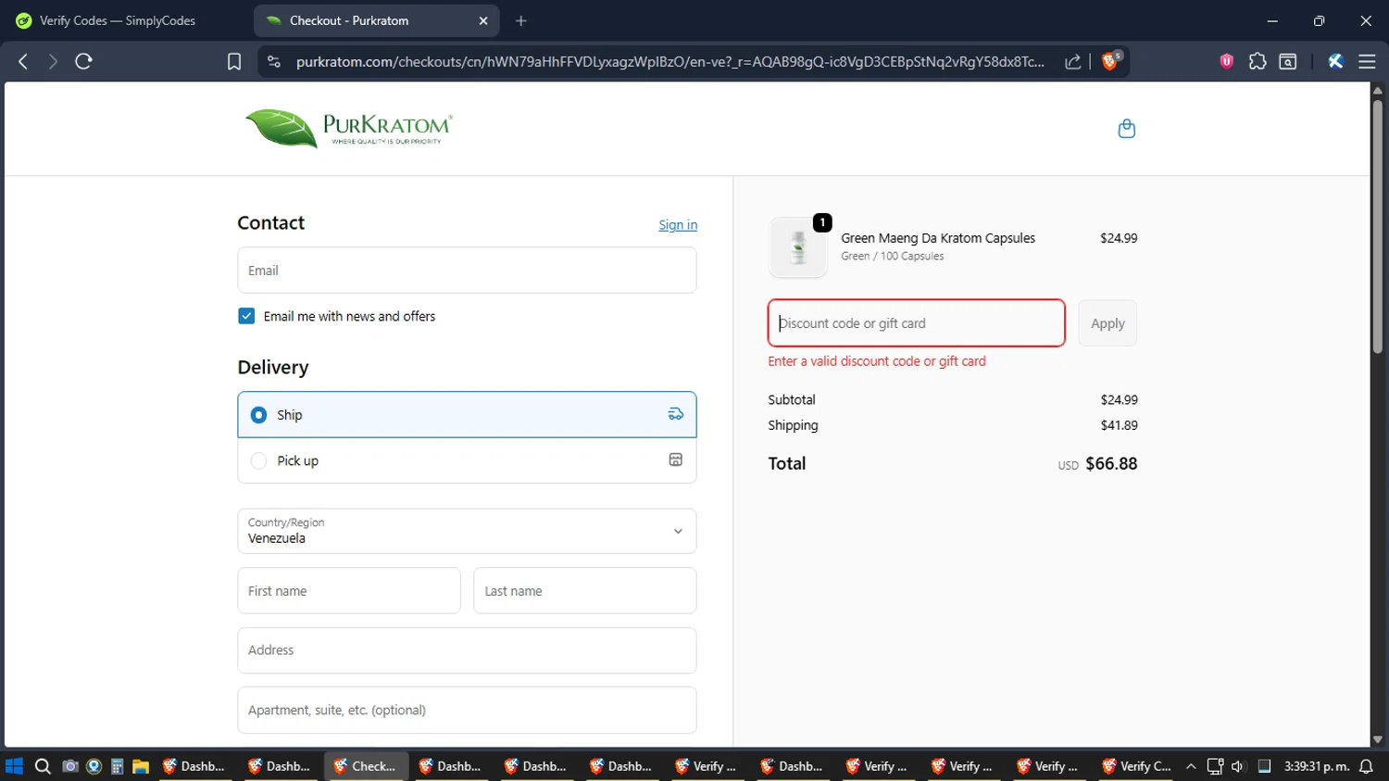Open the calculator from the taskbar
The height and width of the screenshot is (781, 1389).
(x=117, y=766)
